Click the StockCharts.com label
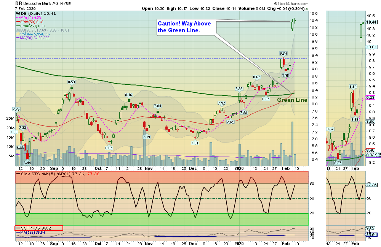This screenshot has width=381, height=247. point(291,4)
